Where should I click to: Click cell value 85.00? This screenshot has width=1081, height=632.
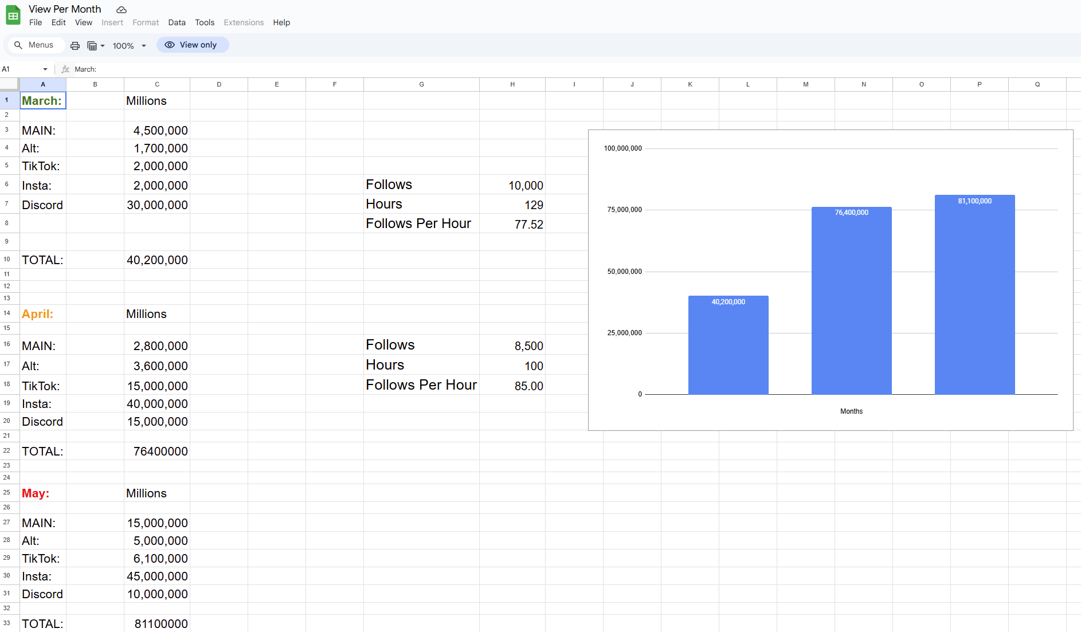click(512, 386)
